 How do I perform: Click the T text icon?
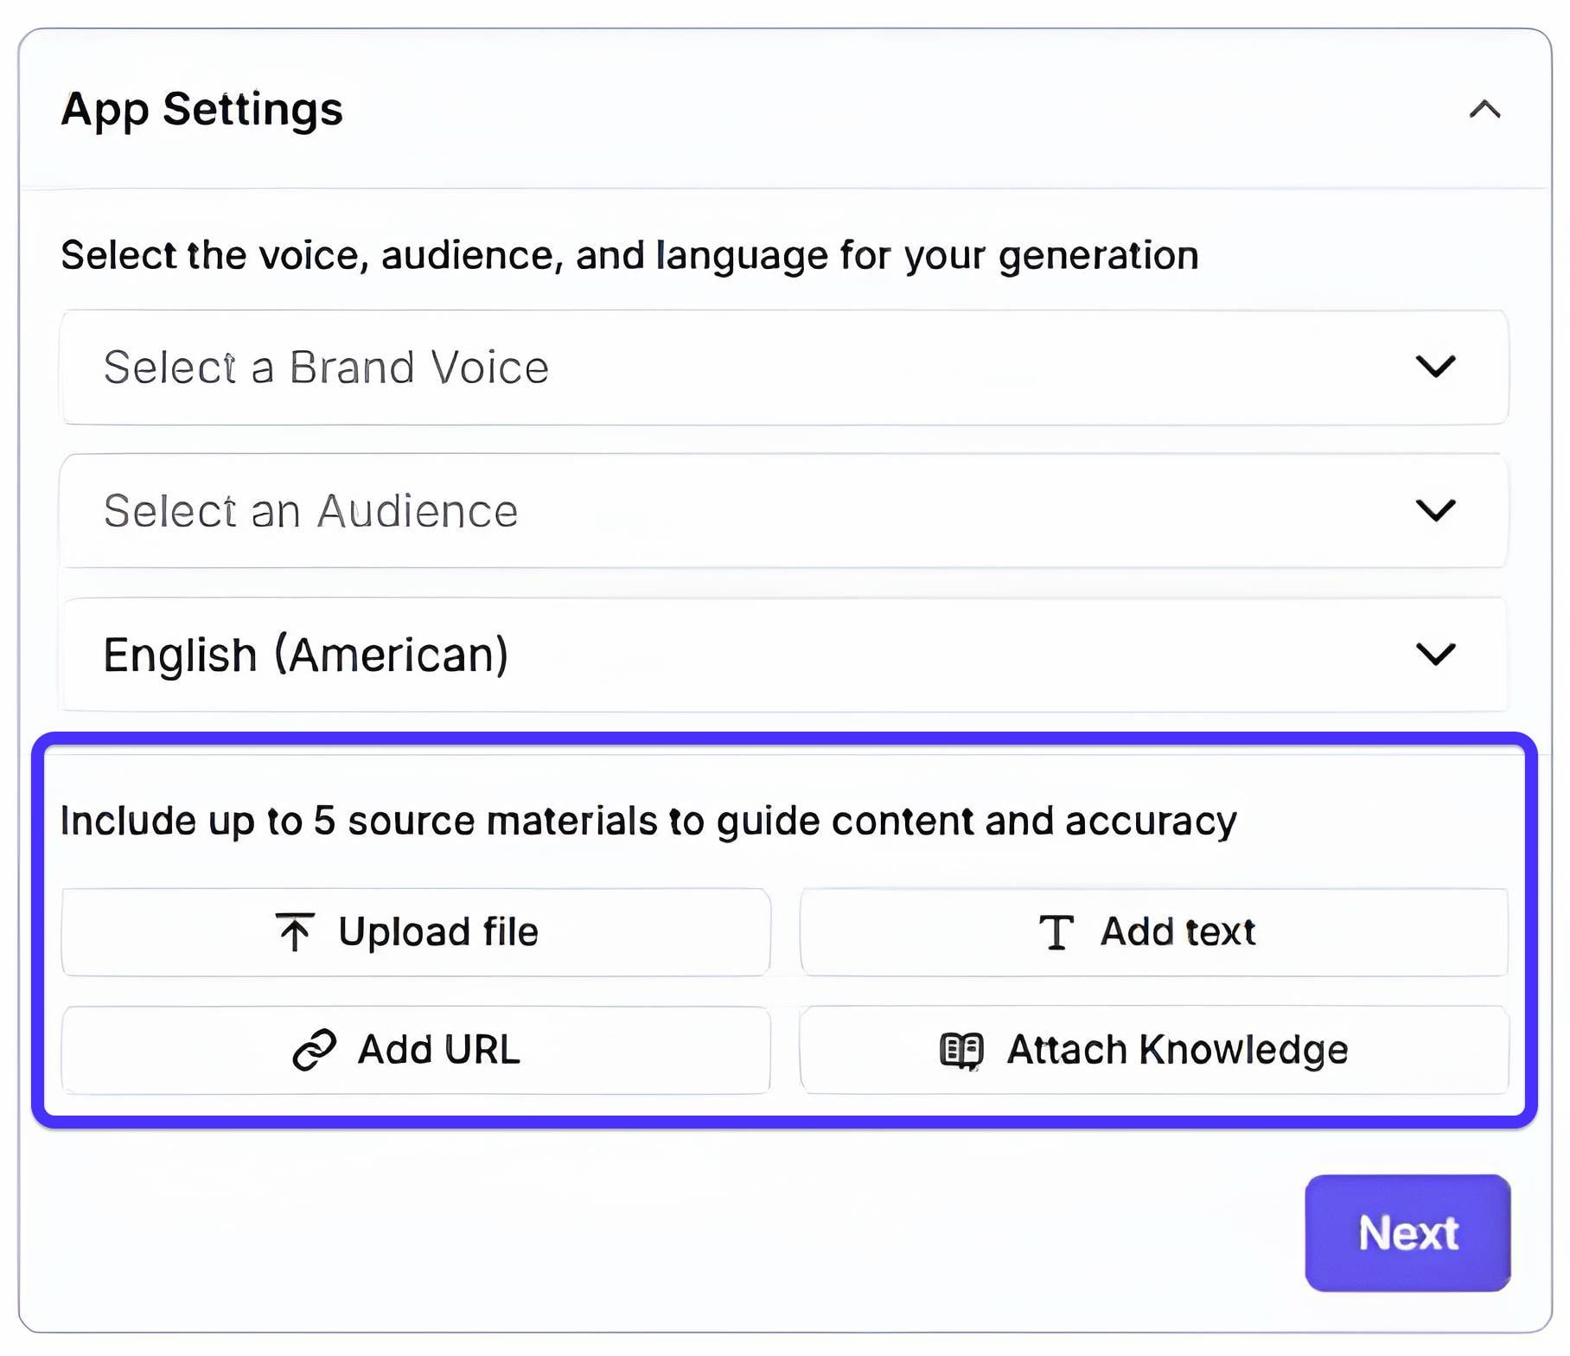[x=1056, y=932]
